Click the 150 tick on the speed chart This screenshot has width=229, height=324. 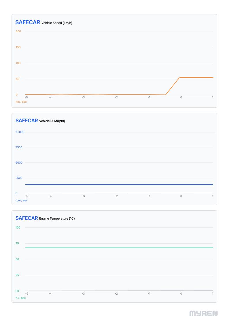pos(18,47)
